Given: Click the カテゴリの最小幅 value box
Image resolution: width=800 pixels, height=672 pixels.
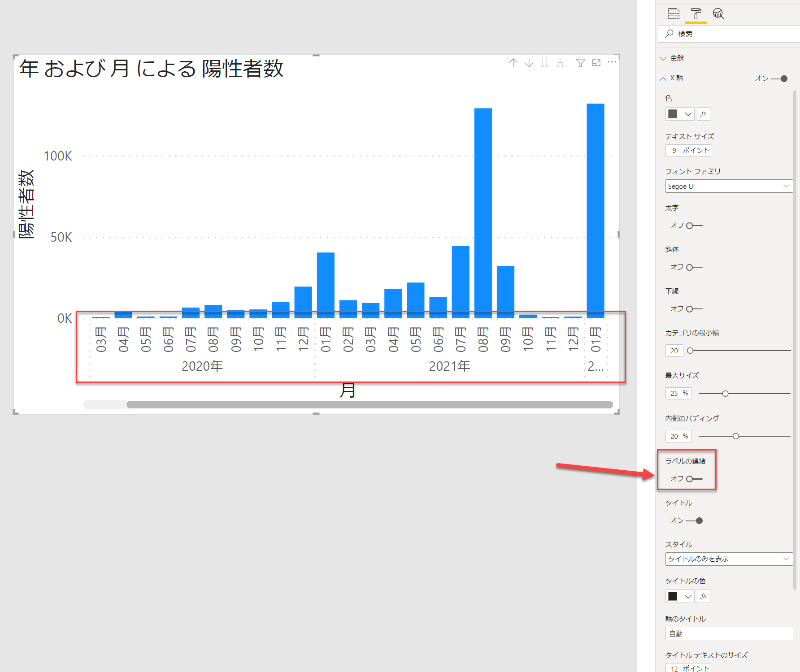Looking at the screenshot, I should [x=674, y=351].
